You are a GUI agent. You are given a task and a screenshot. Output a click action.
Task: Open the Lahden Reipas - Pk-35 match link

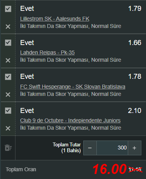47,52
